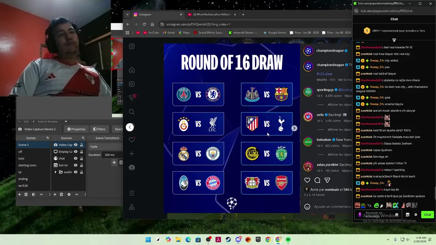Open Chrome tab search dropdown
Image resolution: width=436 pixels, height=245 pixels.
(127, 15)
